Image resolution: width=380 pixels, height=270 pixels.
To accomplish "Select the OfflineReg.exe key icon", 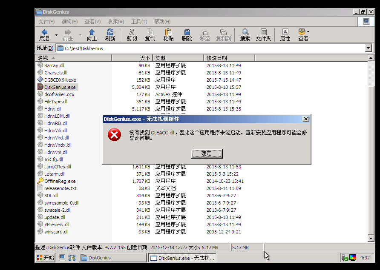I will 40,181.
